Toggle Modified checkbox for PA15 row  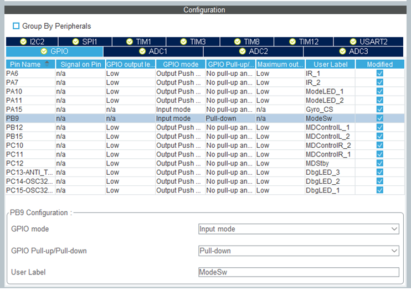click(x=380, y=109)
